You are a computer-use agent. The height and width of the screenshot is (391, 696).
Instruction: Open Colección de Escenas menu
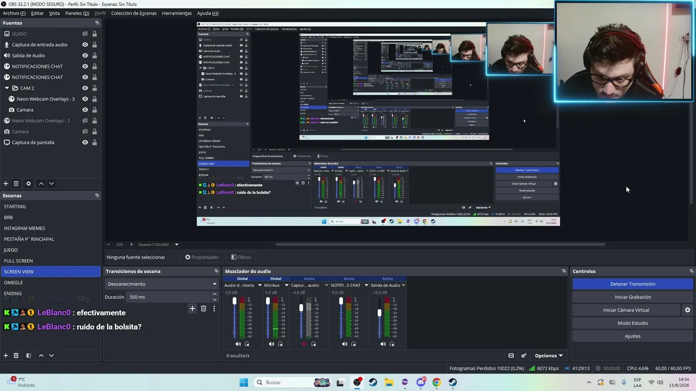(x=134, y=13)
